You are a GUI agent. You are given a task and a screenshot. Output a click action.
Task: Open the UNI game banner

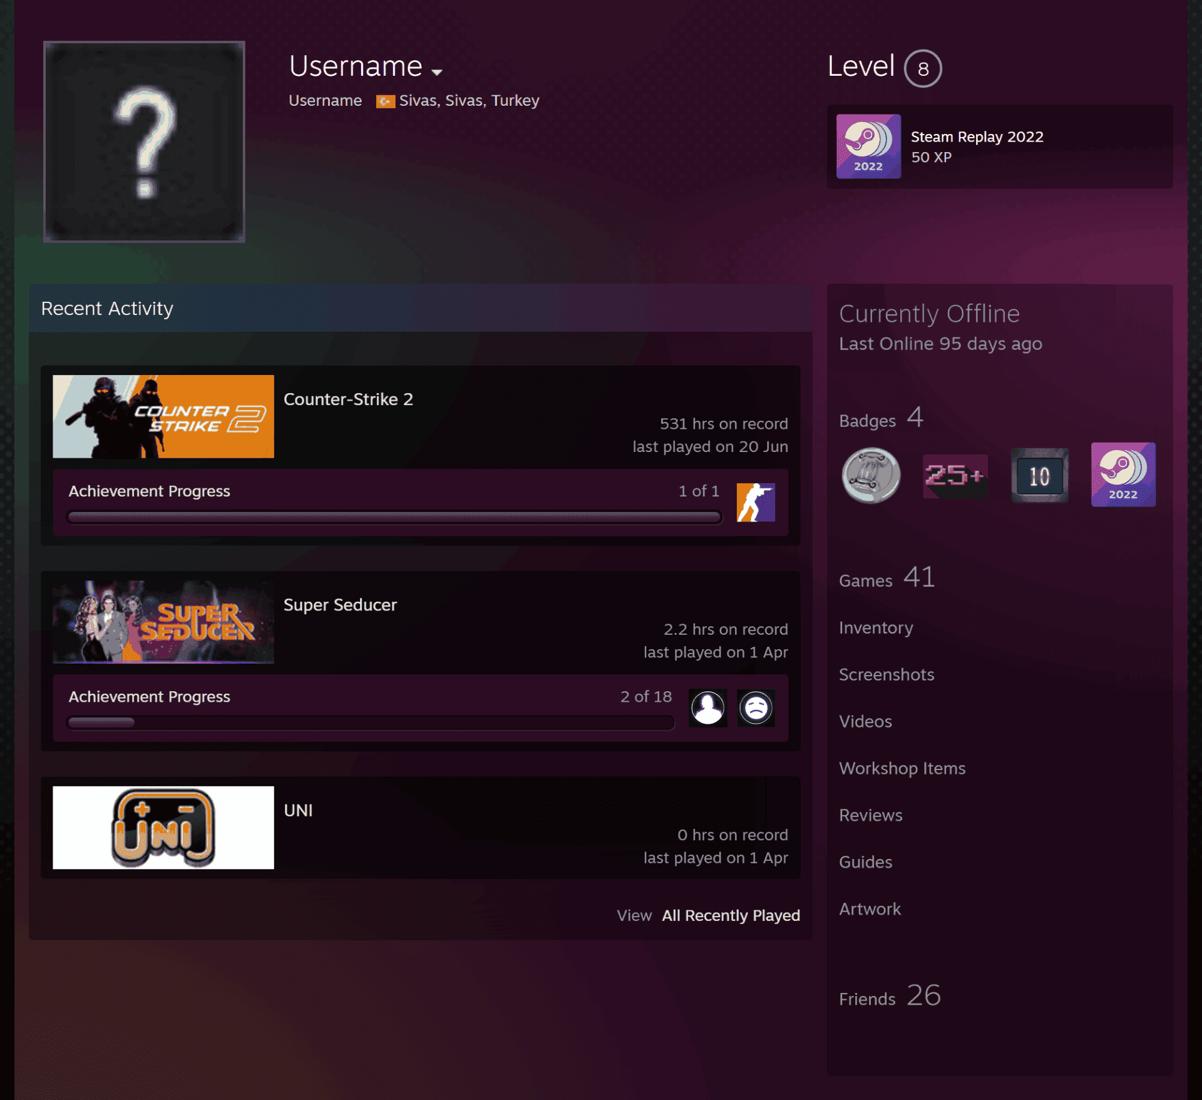click(x=163, y=827)
